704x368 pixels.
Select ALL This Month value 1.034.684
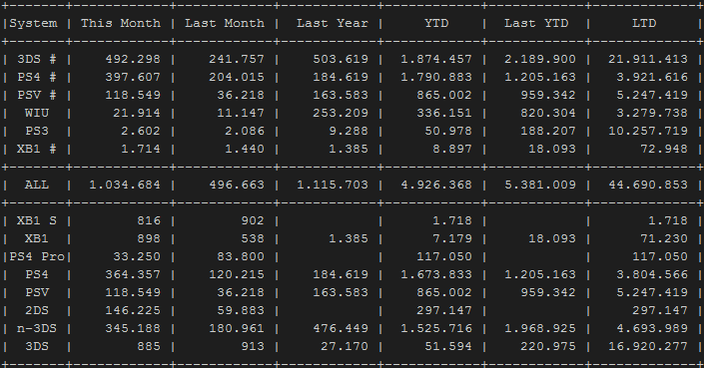[x=125, y=184]
